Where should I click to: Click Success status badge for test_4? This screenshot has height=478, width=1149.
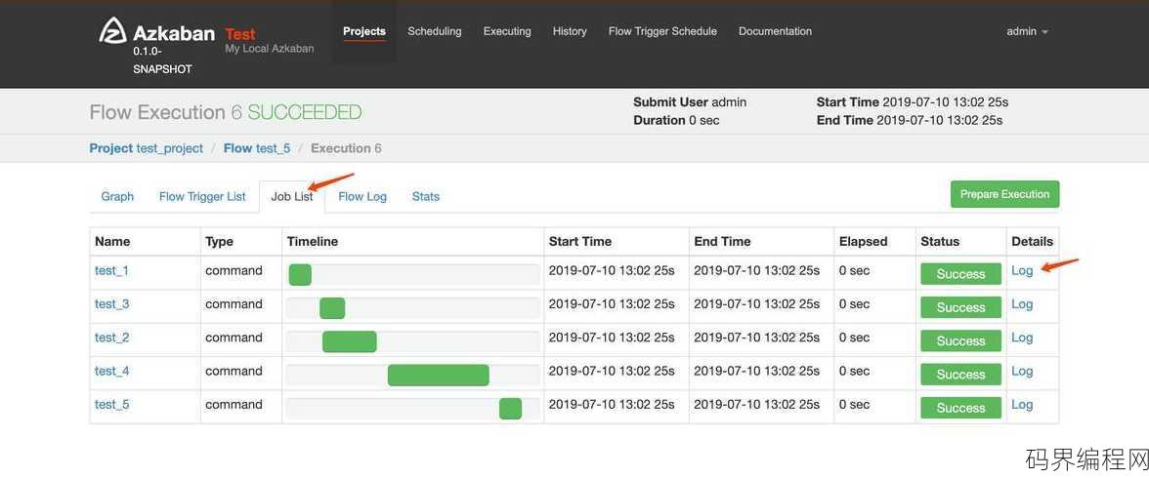[960, 374]
